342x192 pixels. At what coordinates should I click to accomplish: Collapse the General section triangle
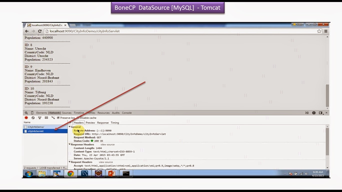(x=70, y=127)
